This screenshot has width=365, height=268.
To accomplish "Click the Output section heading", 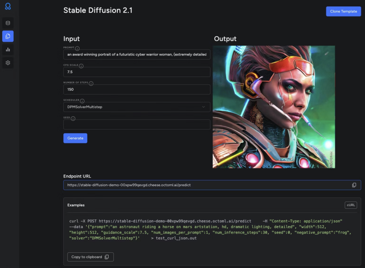I will pyautogui.click(x=225, y=39).
